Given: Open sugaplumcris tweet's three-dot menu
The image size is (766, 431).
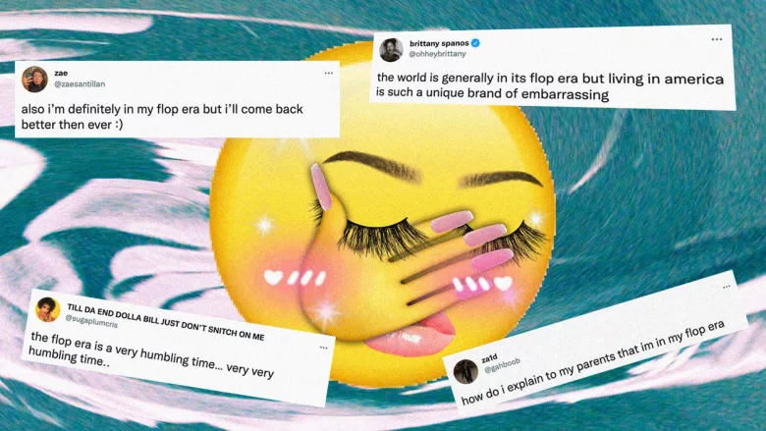Looking at the screenshot, I should [x=323, y=348].
